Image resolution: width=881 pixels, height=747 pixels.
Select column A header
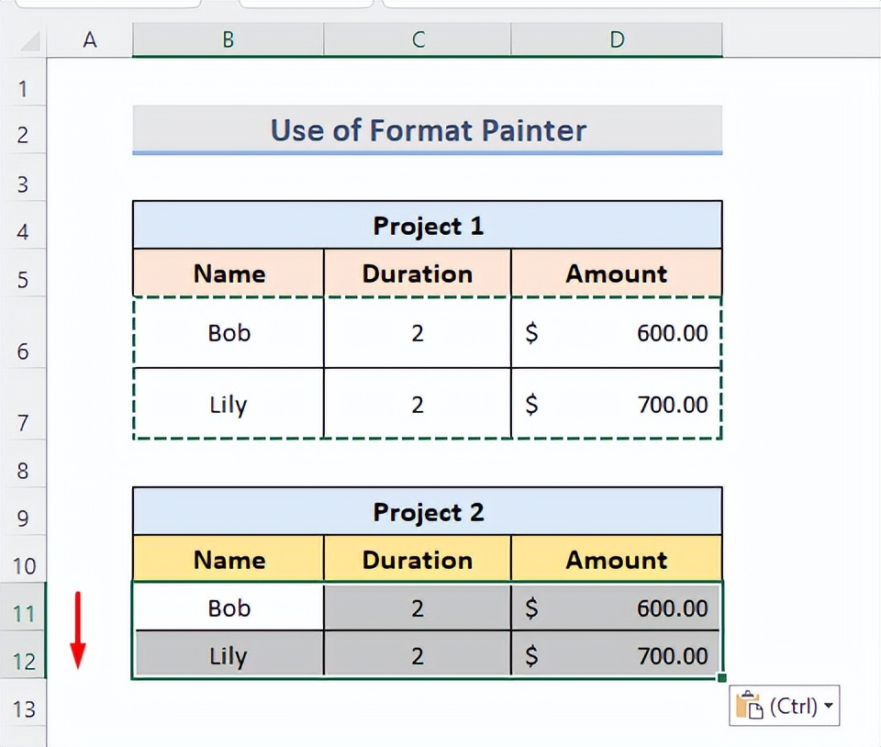(90, 39)
